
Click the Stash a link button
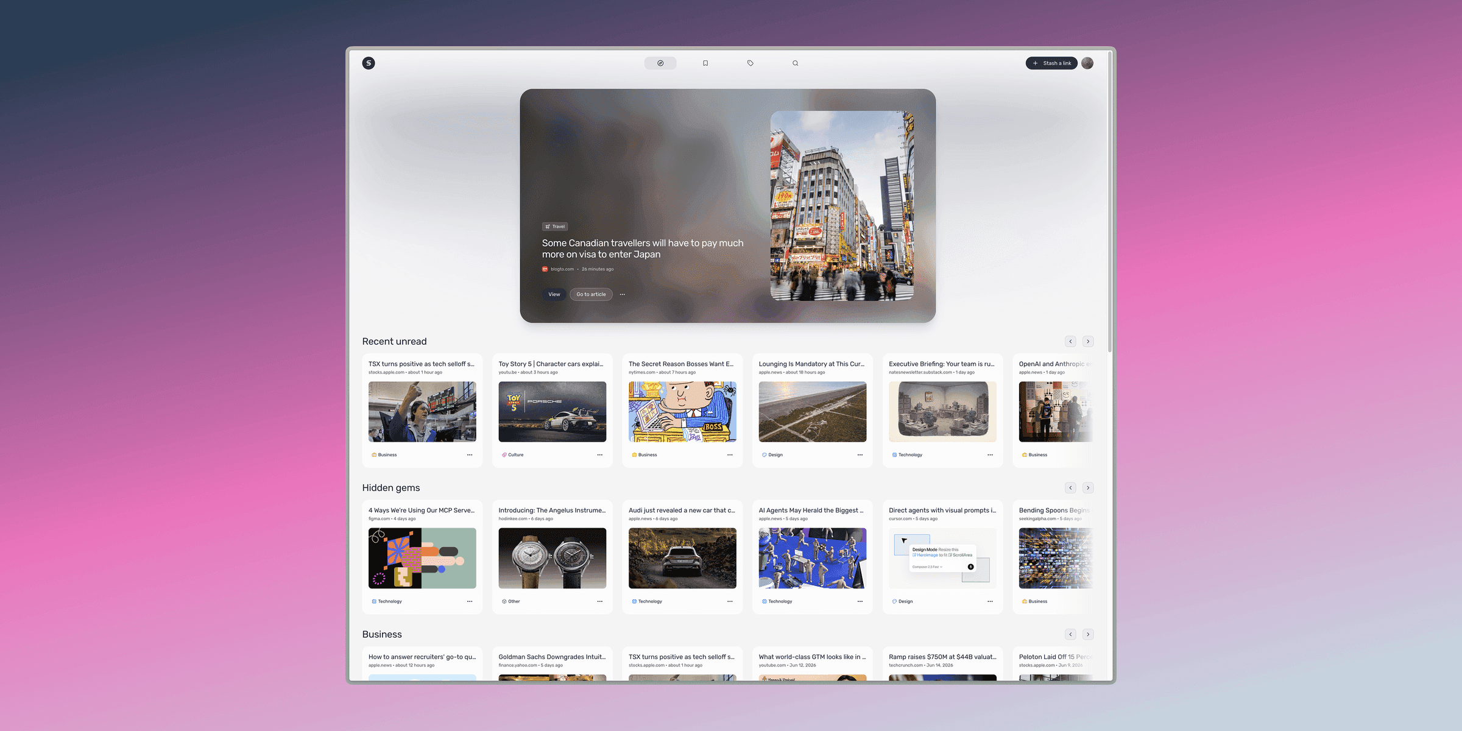1051,63
